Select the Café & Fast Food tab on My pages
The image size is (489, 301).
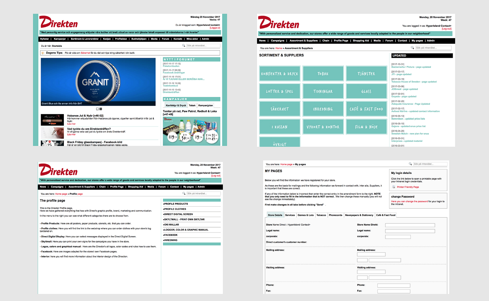(386, 215)
